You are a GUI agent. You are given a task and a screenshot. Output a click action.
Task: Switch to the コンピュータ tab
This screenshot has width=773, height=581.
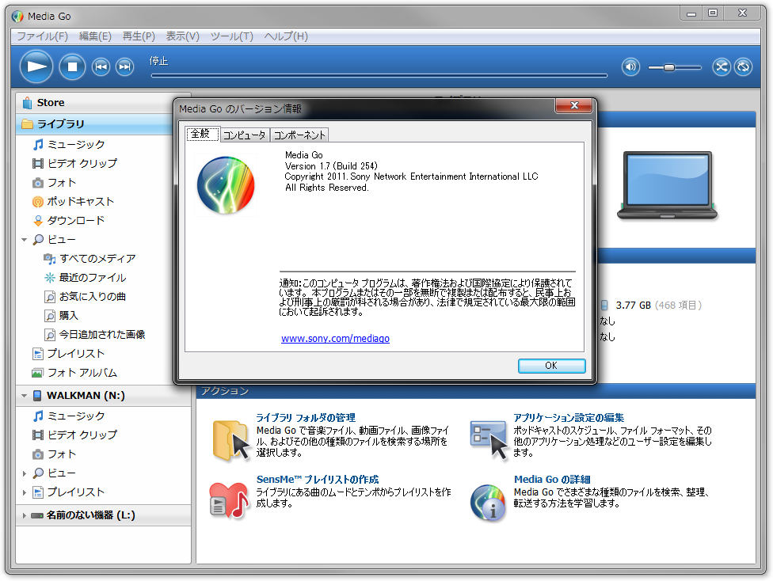pyautogui.click(x=244, y=135)
